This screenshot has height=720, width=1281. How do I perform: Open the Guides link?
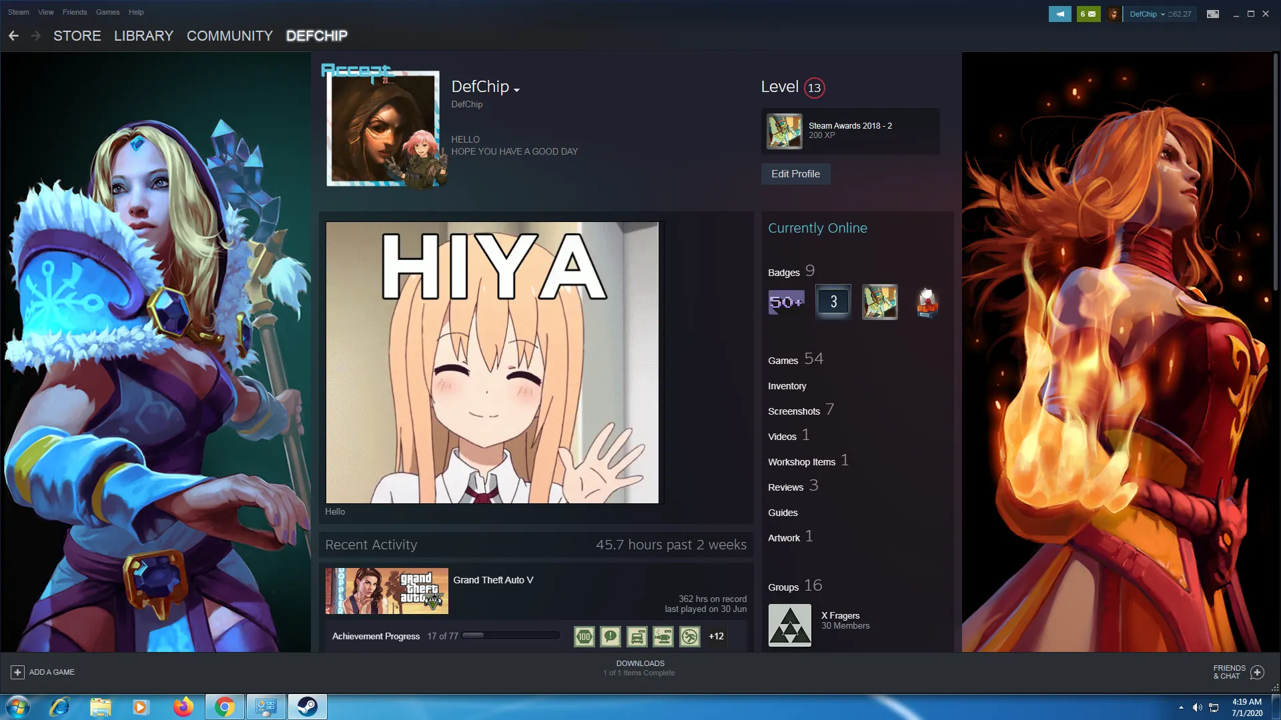click(783, 513)
